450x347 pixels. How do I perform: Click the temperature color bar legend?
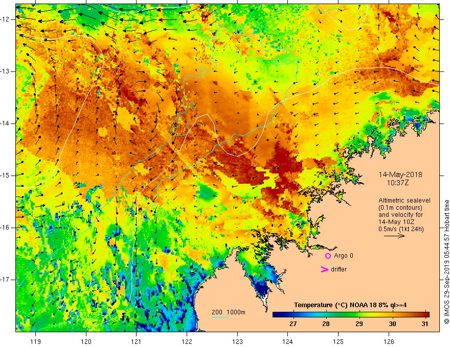[x=351, y=315]
